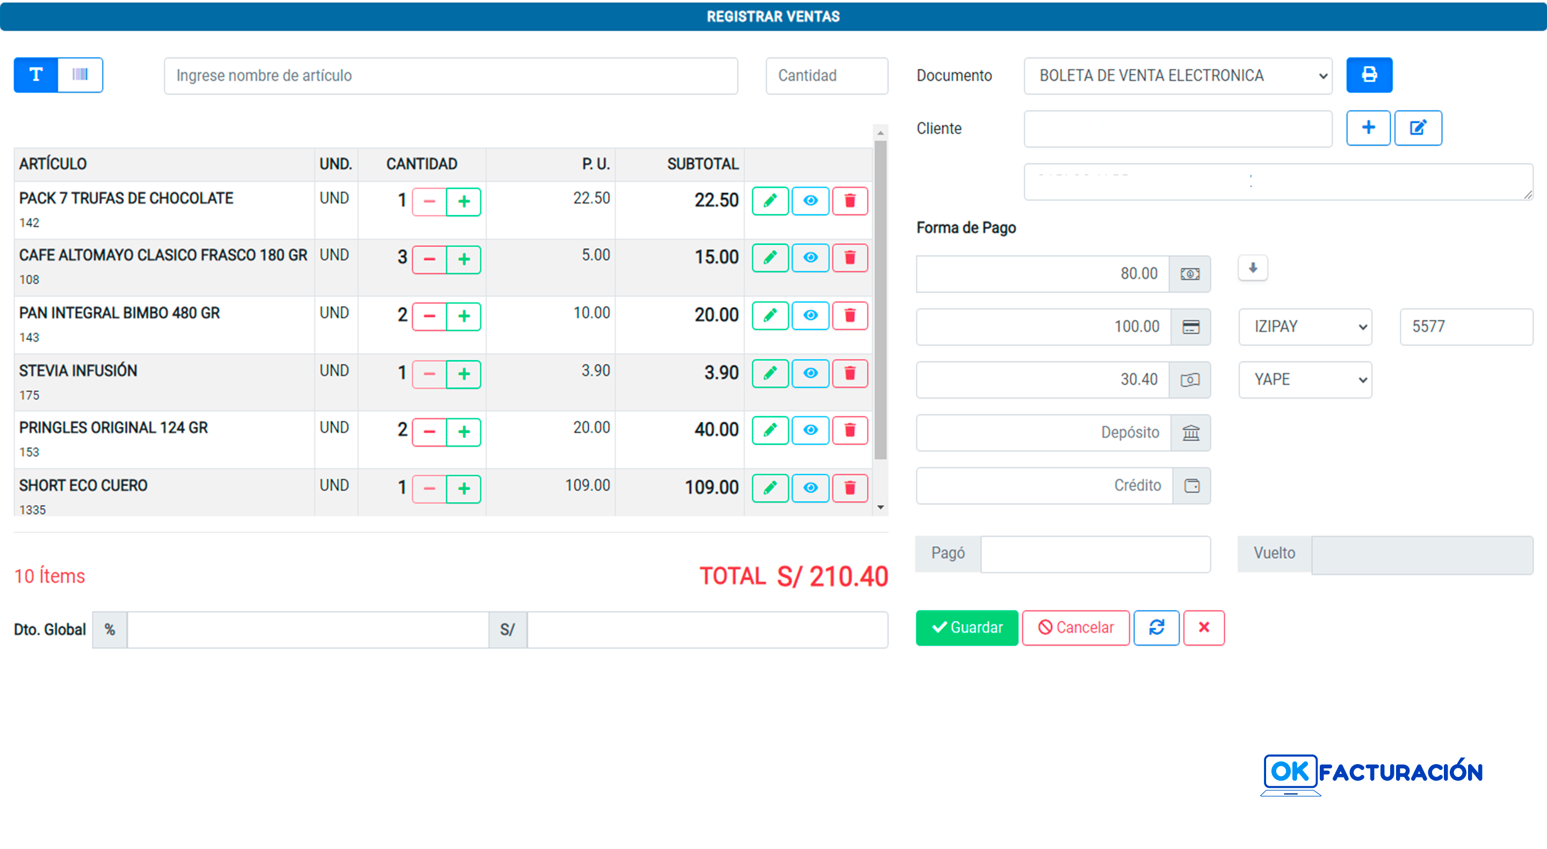
Task: Edit the PAN INTEGRAL BIMBO 480 GR item
Action: 770,315
